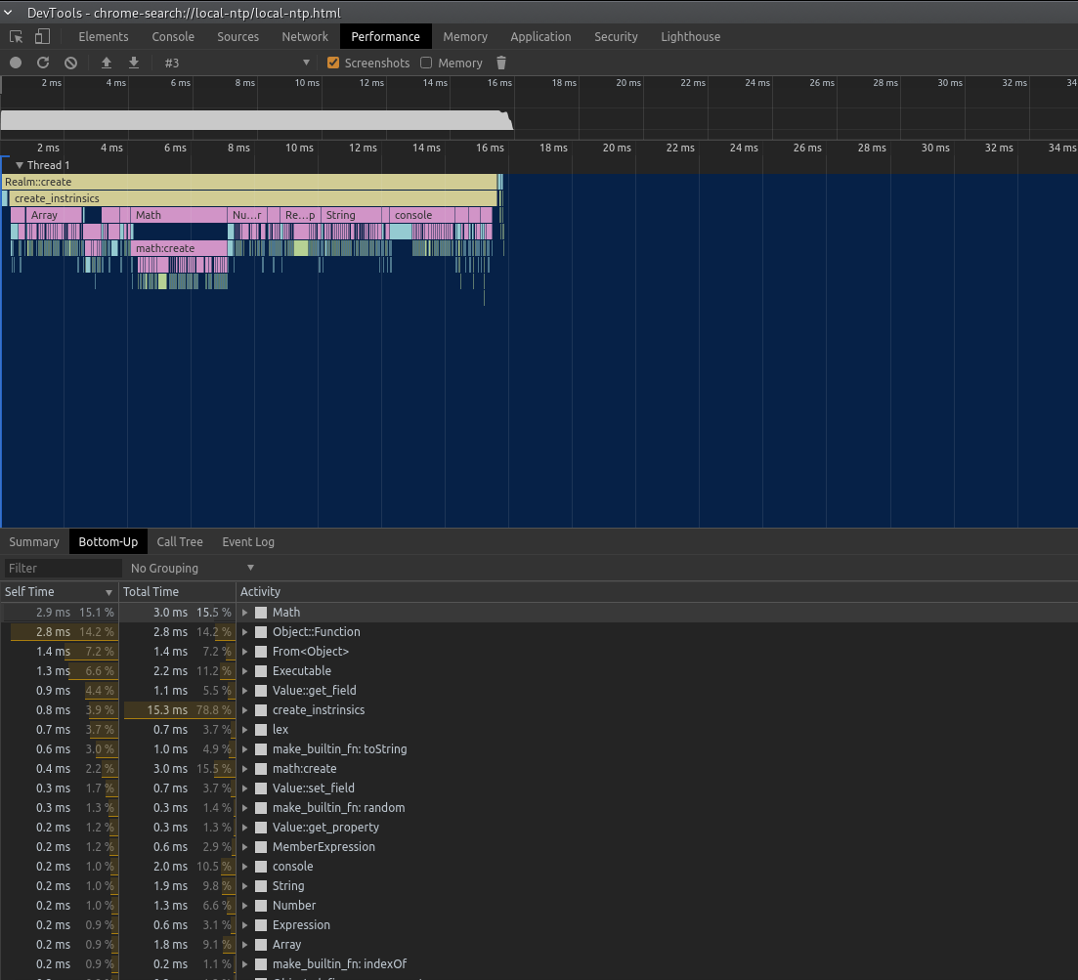Click the load profile upload icon
The height and width of the screenshot is (980, 1078).
point(107,63)
